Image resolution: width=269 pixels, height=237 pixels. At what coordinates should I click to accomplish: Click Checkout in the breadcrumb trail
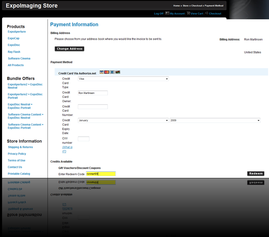click(197, 6)
